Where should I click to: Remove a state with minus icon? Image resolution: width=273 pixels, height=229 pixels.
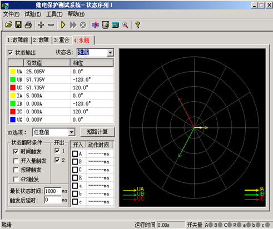coord(51,25)
